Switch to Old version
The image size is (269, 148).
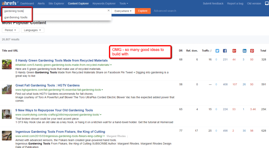tap(254, 3)
